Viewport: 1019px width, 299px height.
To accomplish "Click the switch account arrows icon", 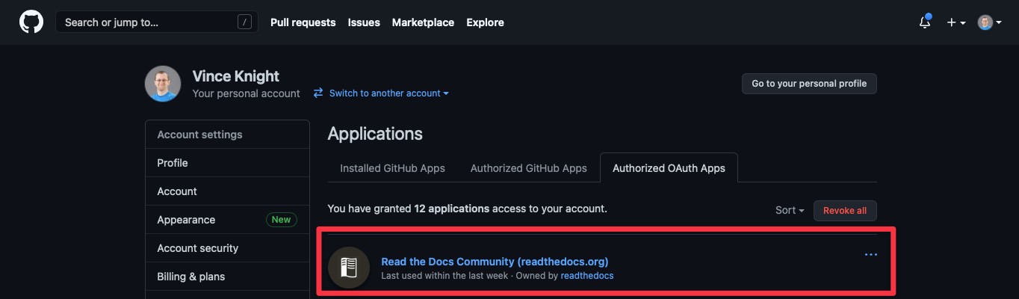I will (318, 93).
